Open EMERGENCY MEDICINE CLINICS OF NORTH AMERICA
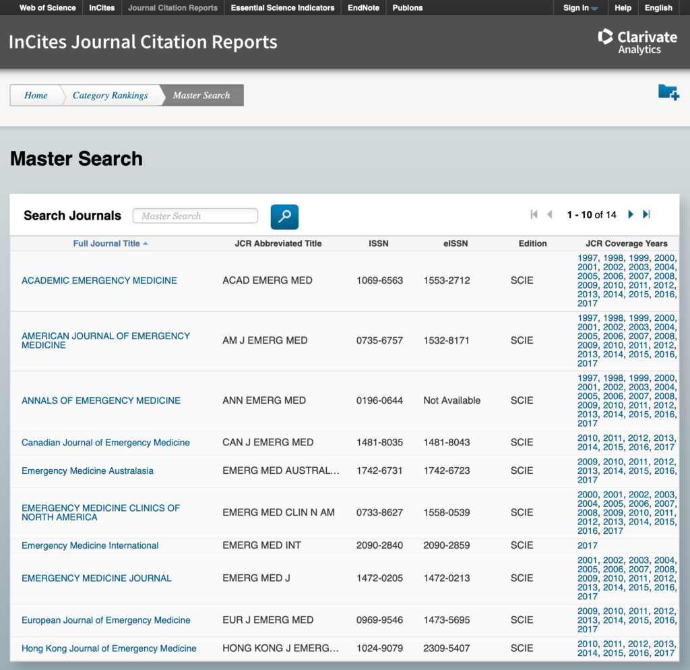Viewport: 690px width, 670px height. pos(101,512)
